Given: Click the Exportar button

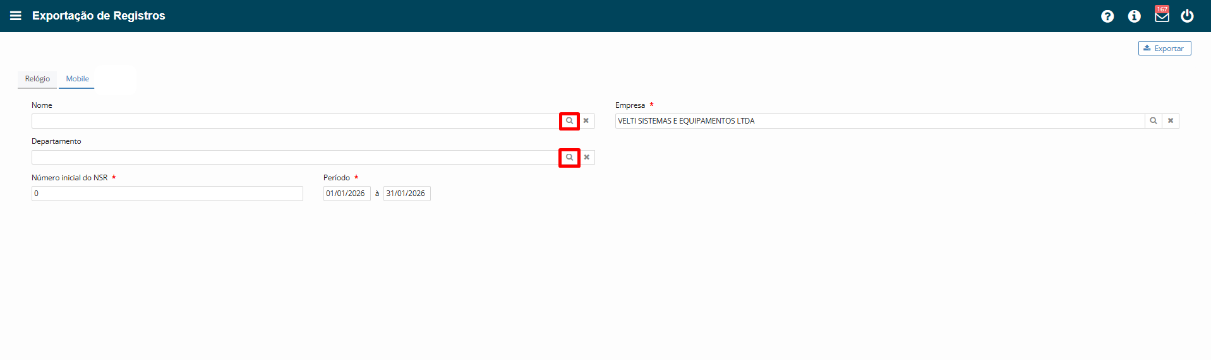Looking at the screenshot, I should pos(1164,49).
